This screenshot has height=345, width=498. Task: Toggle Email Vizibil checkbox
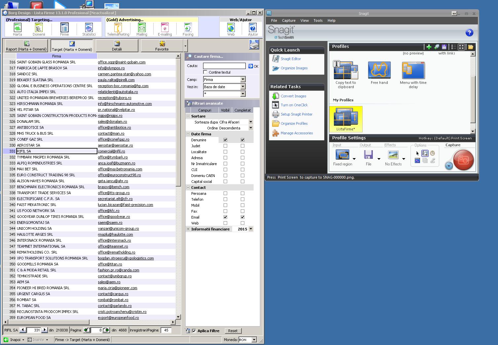point(225,217)
